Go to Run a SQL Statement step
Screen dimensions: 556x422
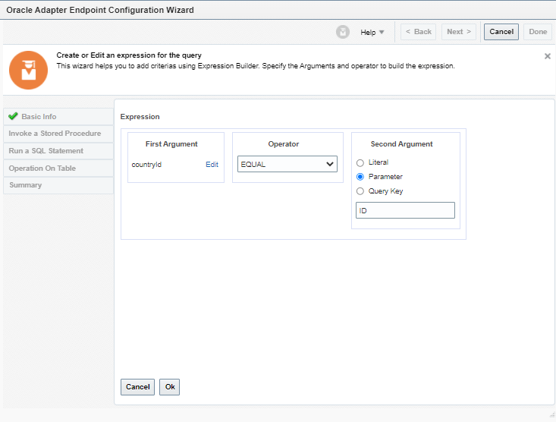click(46, 151)
